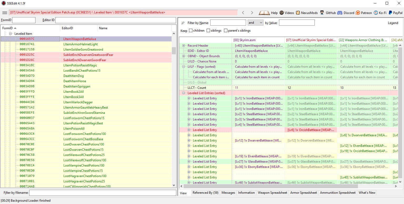This screenshot has height=204, width=404.
Task: Select the LItemWarlockDagger record
Action: [x=86, y=102]
